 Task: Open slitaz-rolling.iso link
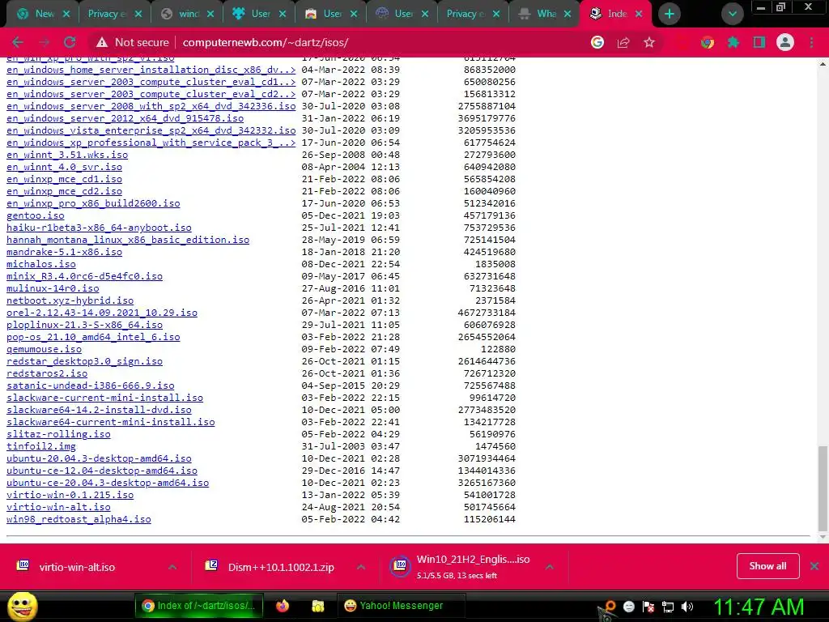tap(58, 434)
